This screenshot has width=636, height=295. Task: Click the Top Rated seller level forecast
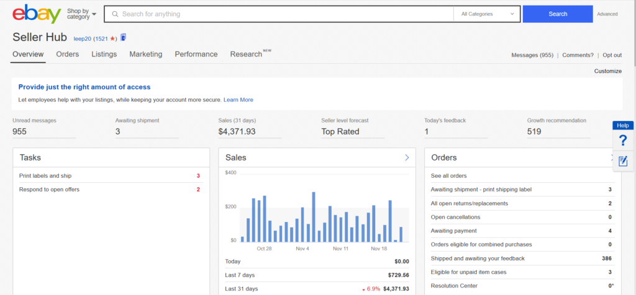click(340, 131)
